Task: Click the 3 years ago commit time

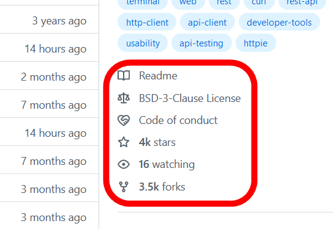Action: 59,21
